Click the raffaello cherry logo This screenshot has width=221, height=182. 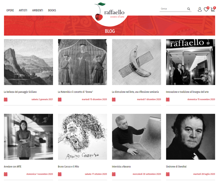[x=109, y=12]
